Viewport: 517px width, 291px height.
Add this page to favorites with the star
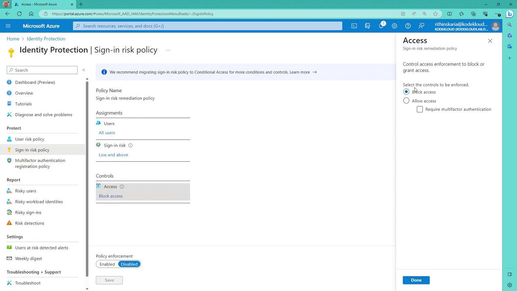click(x=435, y=14)
